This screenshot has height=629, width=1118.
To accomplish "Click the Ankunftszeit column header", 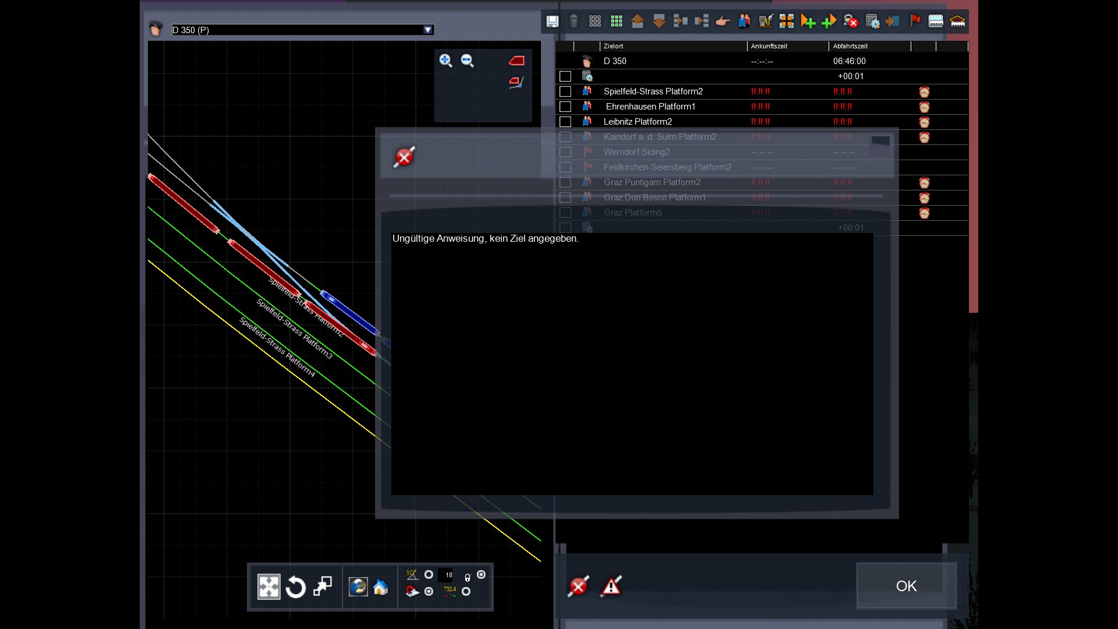I will (769, 46).
